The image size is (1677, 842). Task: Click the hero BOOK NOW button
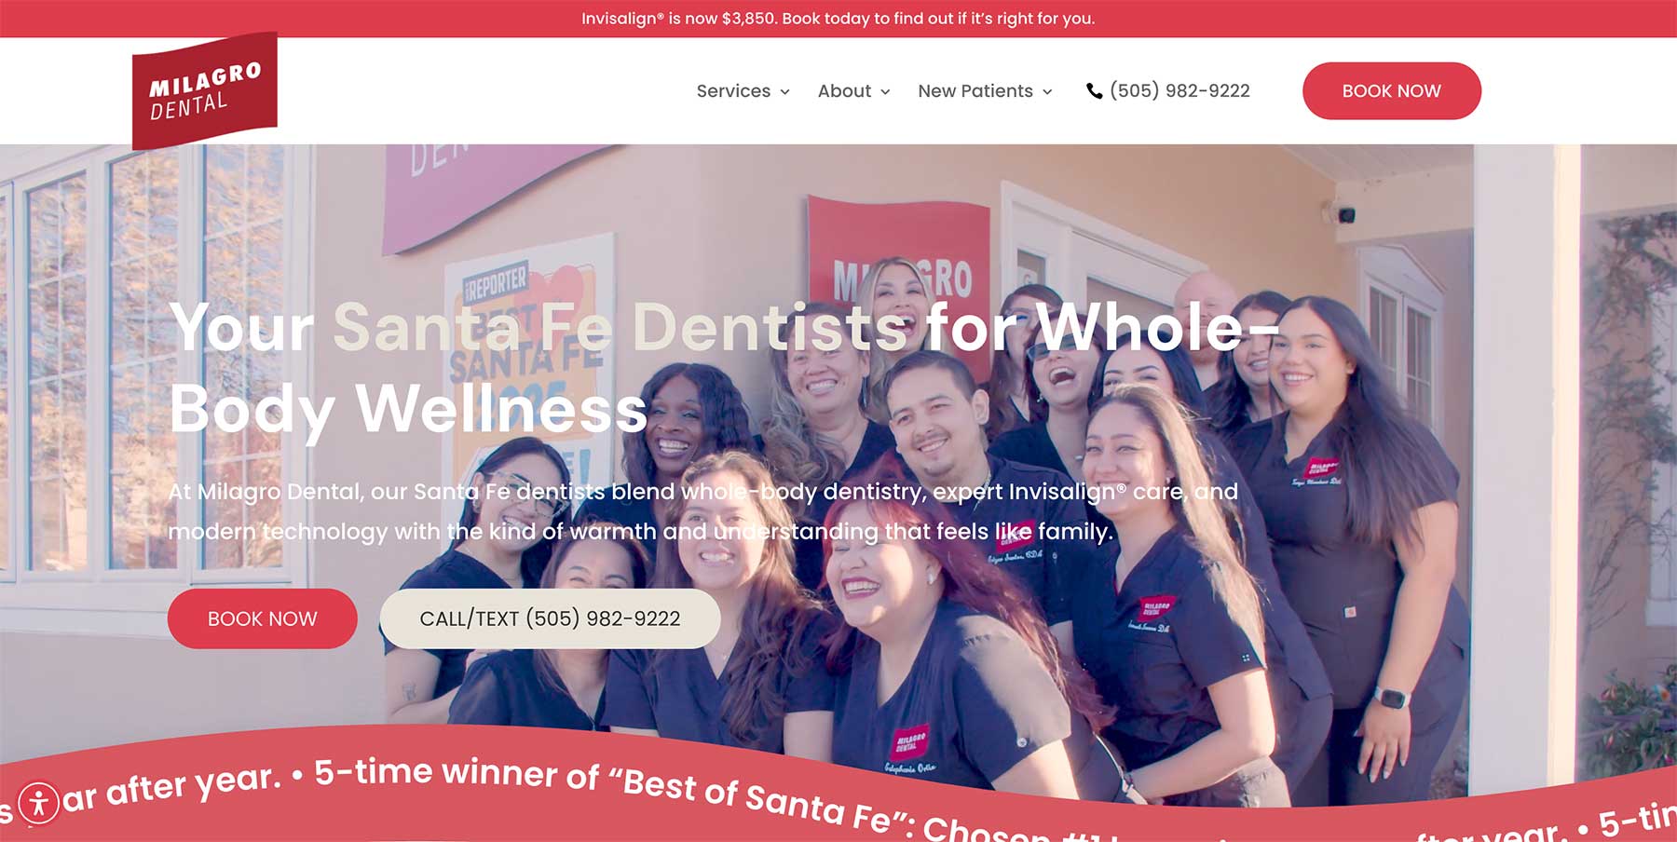coord(262,618)
